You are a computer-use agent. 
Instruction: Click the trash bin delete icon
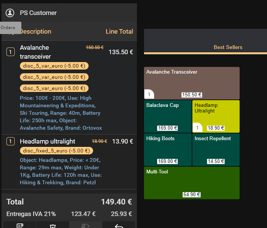pyautogui.click(x=52, y=225)
